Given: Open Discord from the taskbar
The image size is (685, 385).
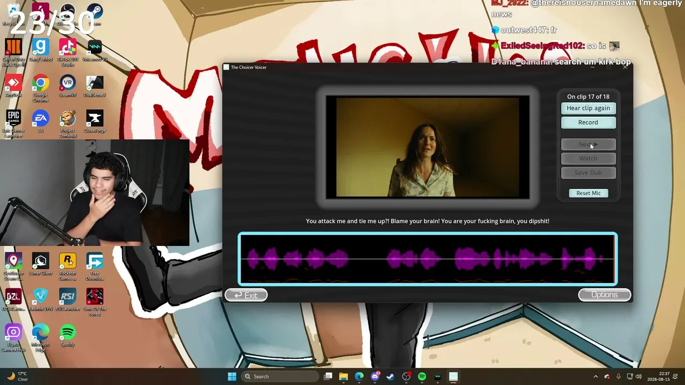Looking at the screenshot, I should tap(375, 376).
